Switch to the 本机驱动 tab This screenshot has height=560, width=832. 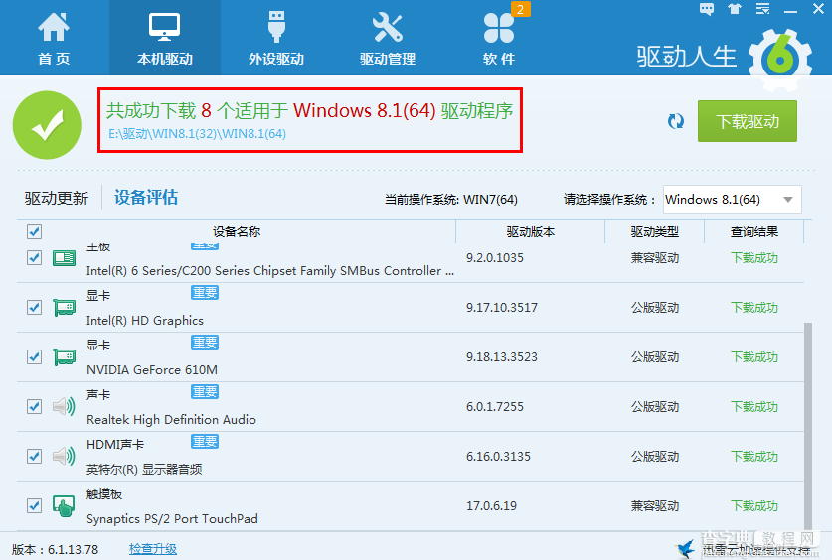(164, 38)
